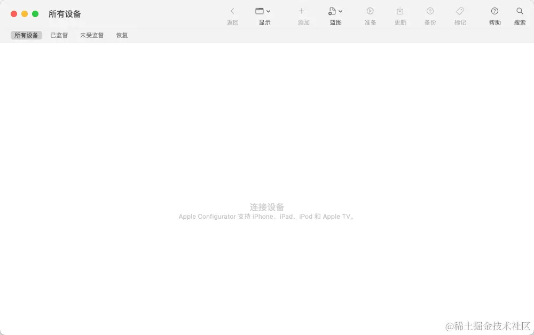The image size is (534, 335).
Task: Switch to the 恢复 tab
Action: coord(122,35)
